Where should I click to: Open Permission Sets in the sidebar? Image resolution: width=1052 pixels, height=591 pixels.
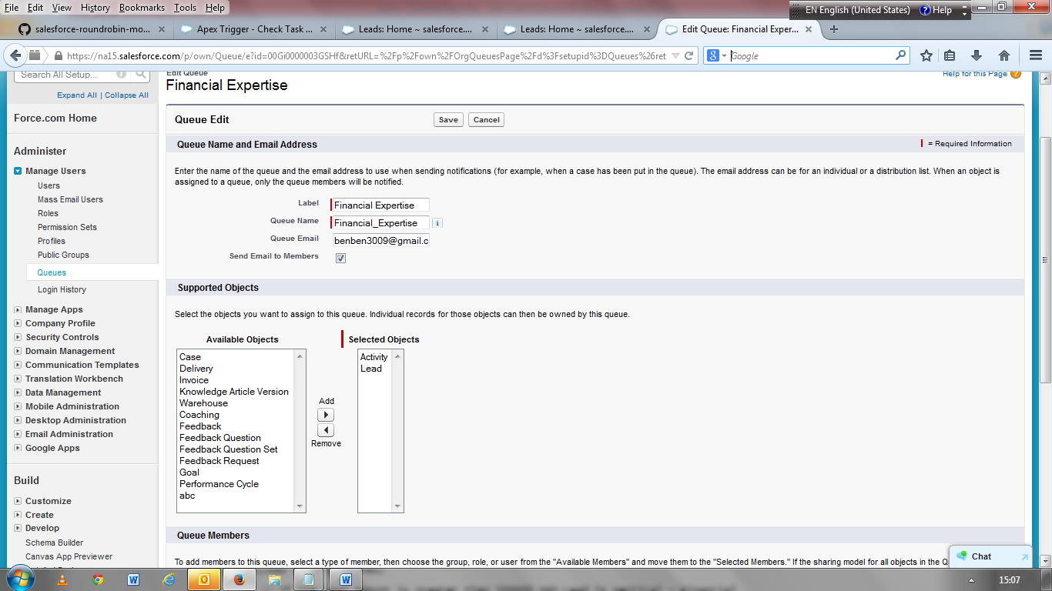pyautogui.click(x=67, y=227)
